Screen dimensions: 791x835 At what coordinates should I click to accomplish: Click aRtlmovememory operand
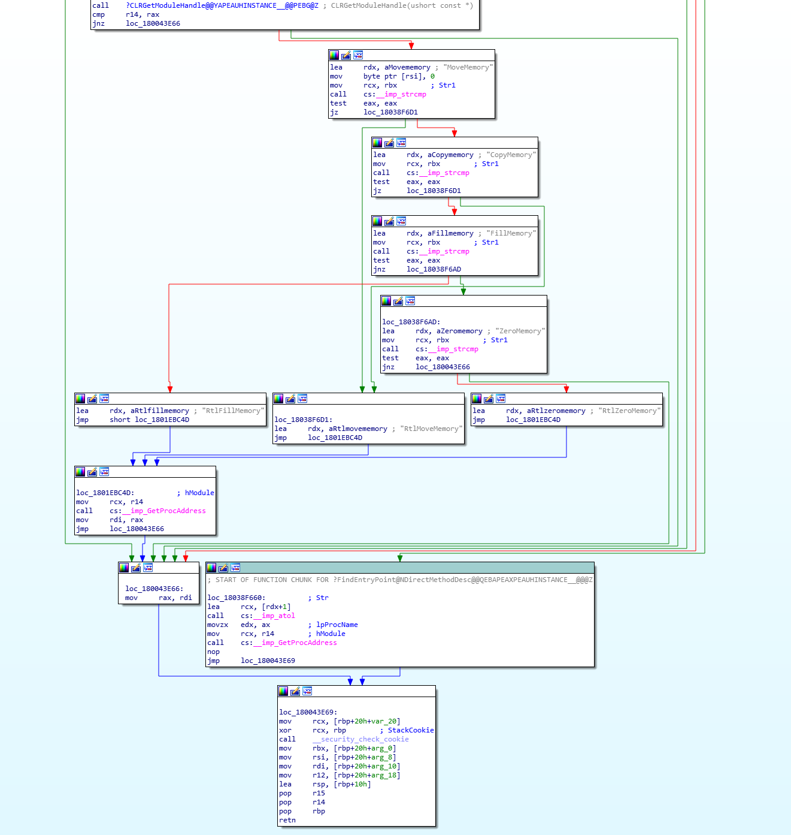(358, 429)
